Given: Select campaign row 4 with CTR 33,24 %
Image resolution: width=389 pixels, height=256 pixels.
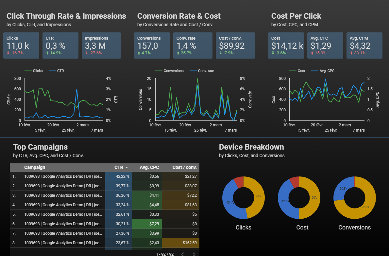Looking at the screenshot, I should point(105,205).
